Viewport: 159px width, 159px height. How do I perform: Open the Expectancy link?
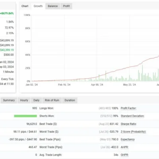pos(128,140)
